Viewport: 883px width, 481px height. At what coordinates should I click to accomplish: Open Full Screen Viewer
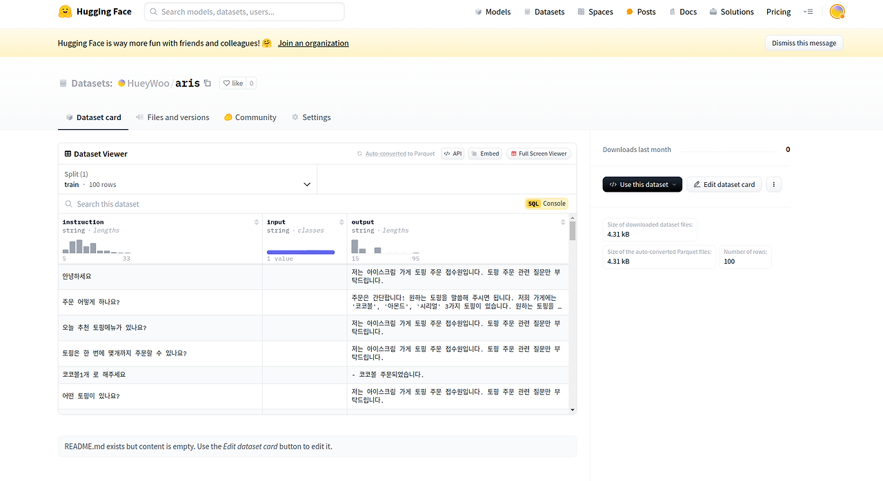pos(539,154)
